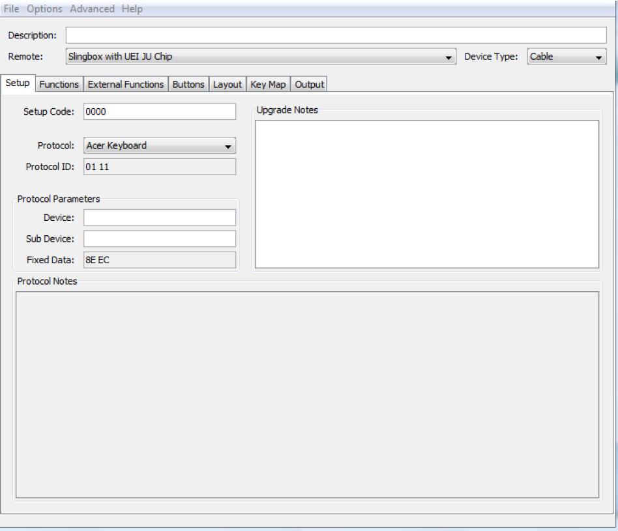Image resolution: width=618 pixels, height=531 pixels.
Task: Click the Setup Code field
Action: tap(160, 111)
